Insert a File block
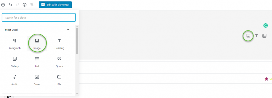 (x=59, y=80)
